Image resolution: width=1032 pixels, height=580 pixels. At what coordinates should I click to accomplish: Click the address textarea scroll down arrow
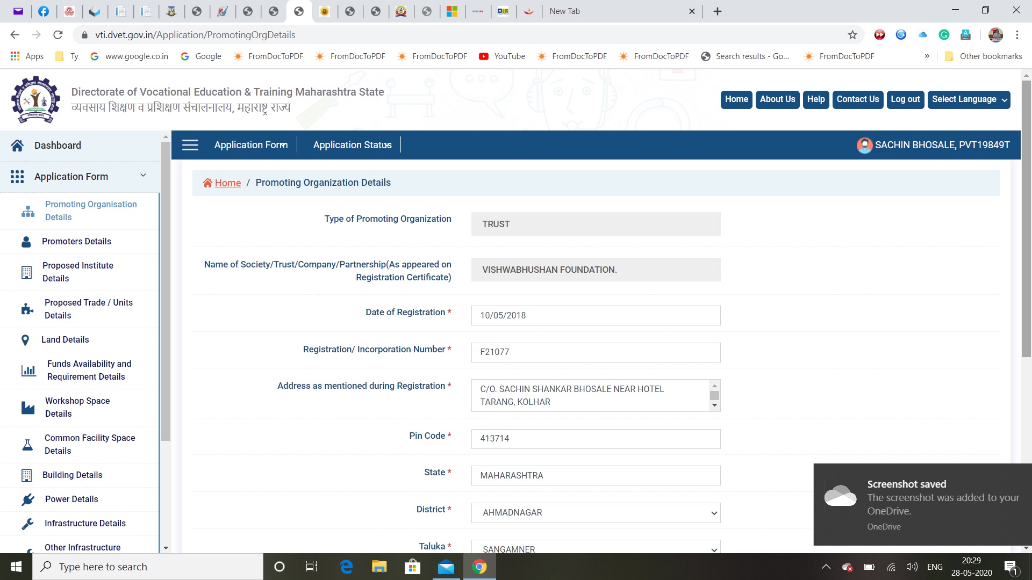click(x=714, y=405)
